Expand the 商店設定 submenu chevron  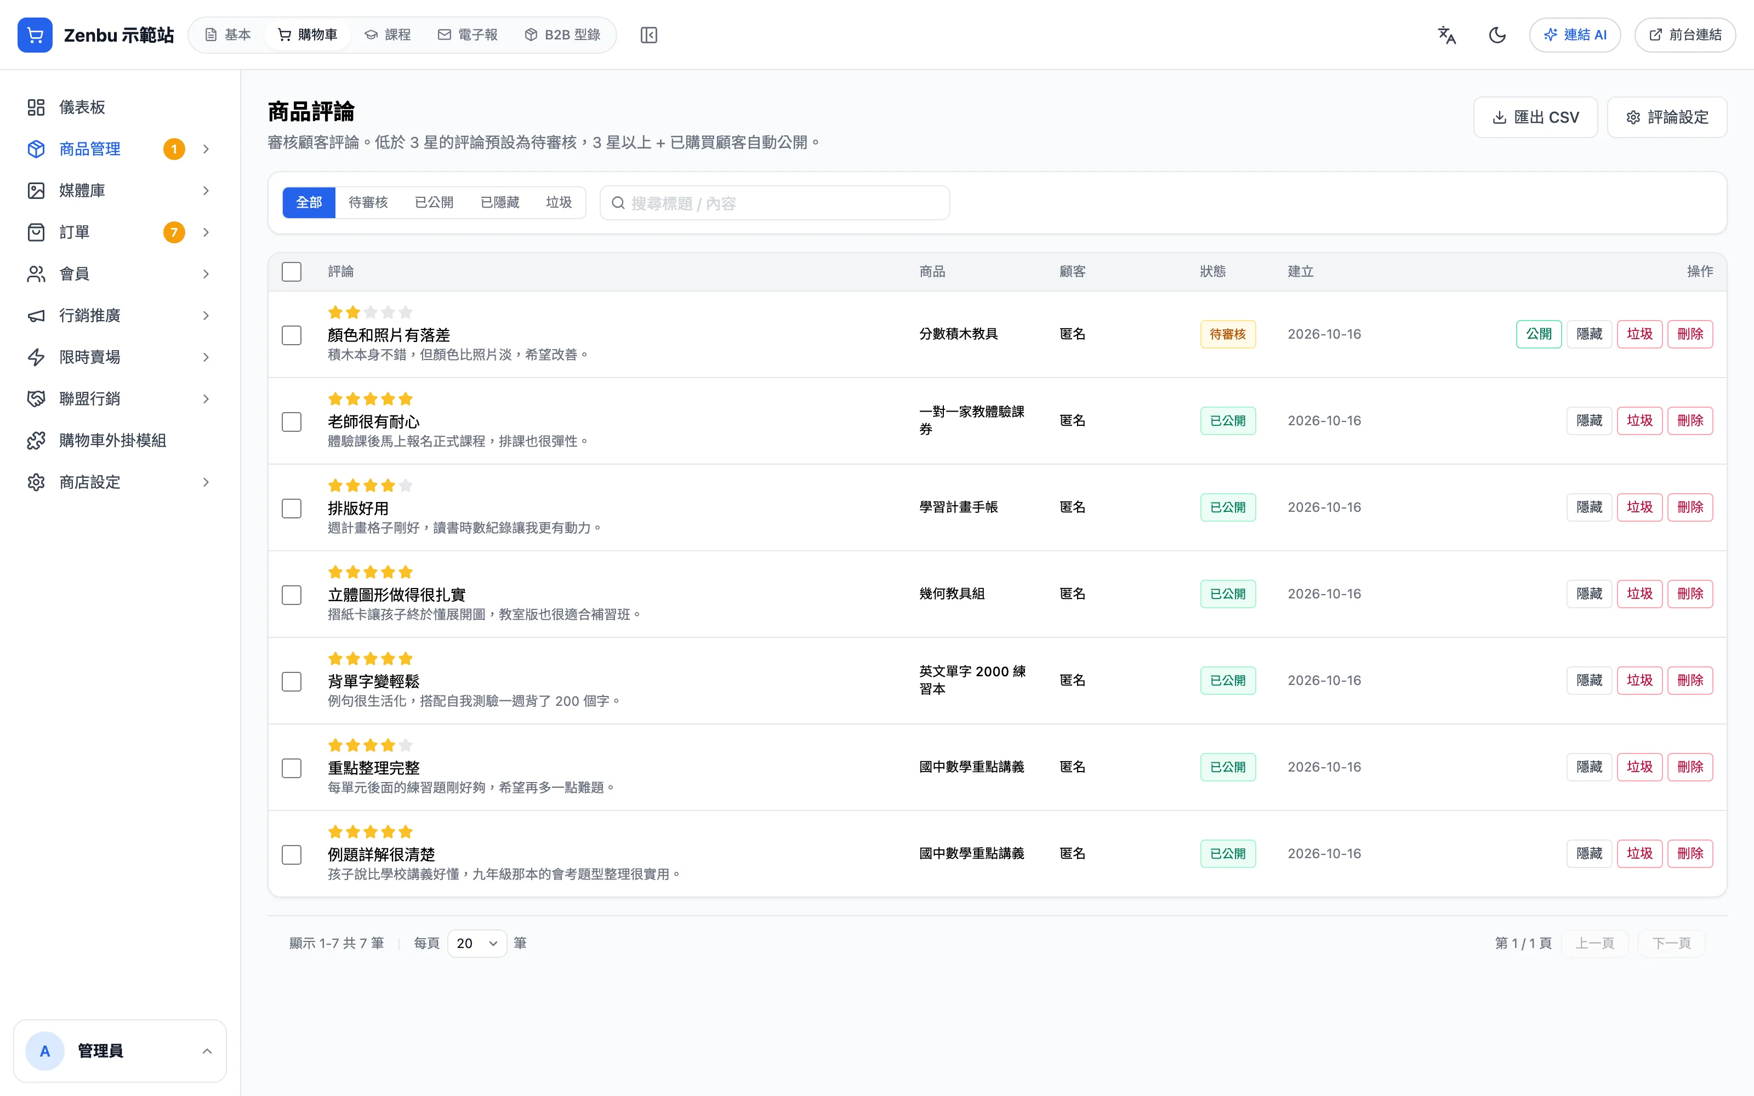pos(206,483)
